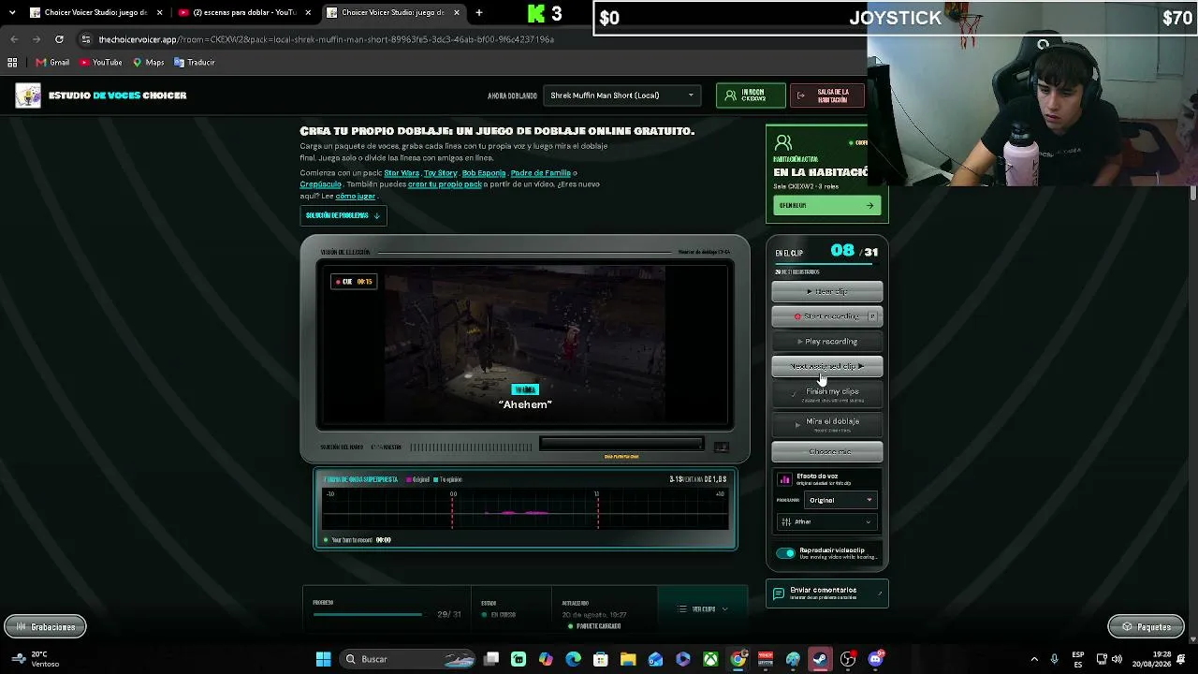Click the browser address bar
This screenshot has height=674, width=1198.
[468, 39]
